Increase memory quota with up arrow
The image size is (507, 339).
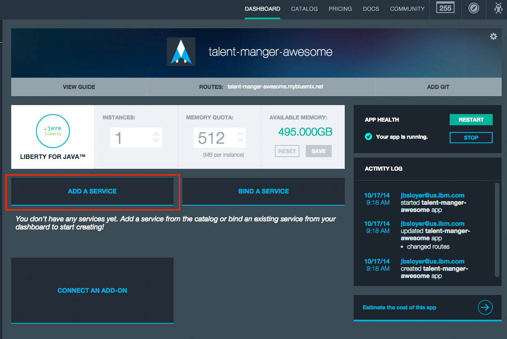(239, 134)
